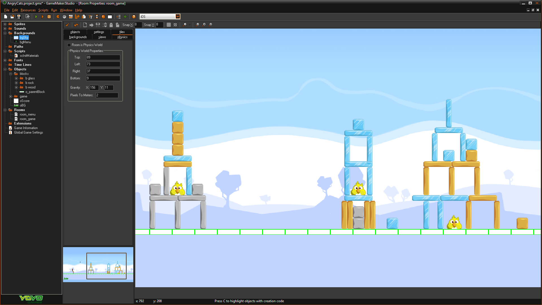Viewport: 542px width, 305px height.
Task: Undo last room edit
Action: coord(76,25)
